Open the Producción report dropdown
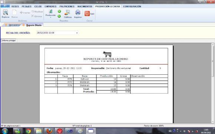The width and height of the screenshot is (215, 134). 50,14
